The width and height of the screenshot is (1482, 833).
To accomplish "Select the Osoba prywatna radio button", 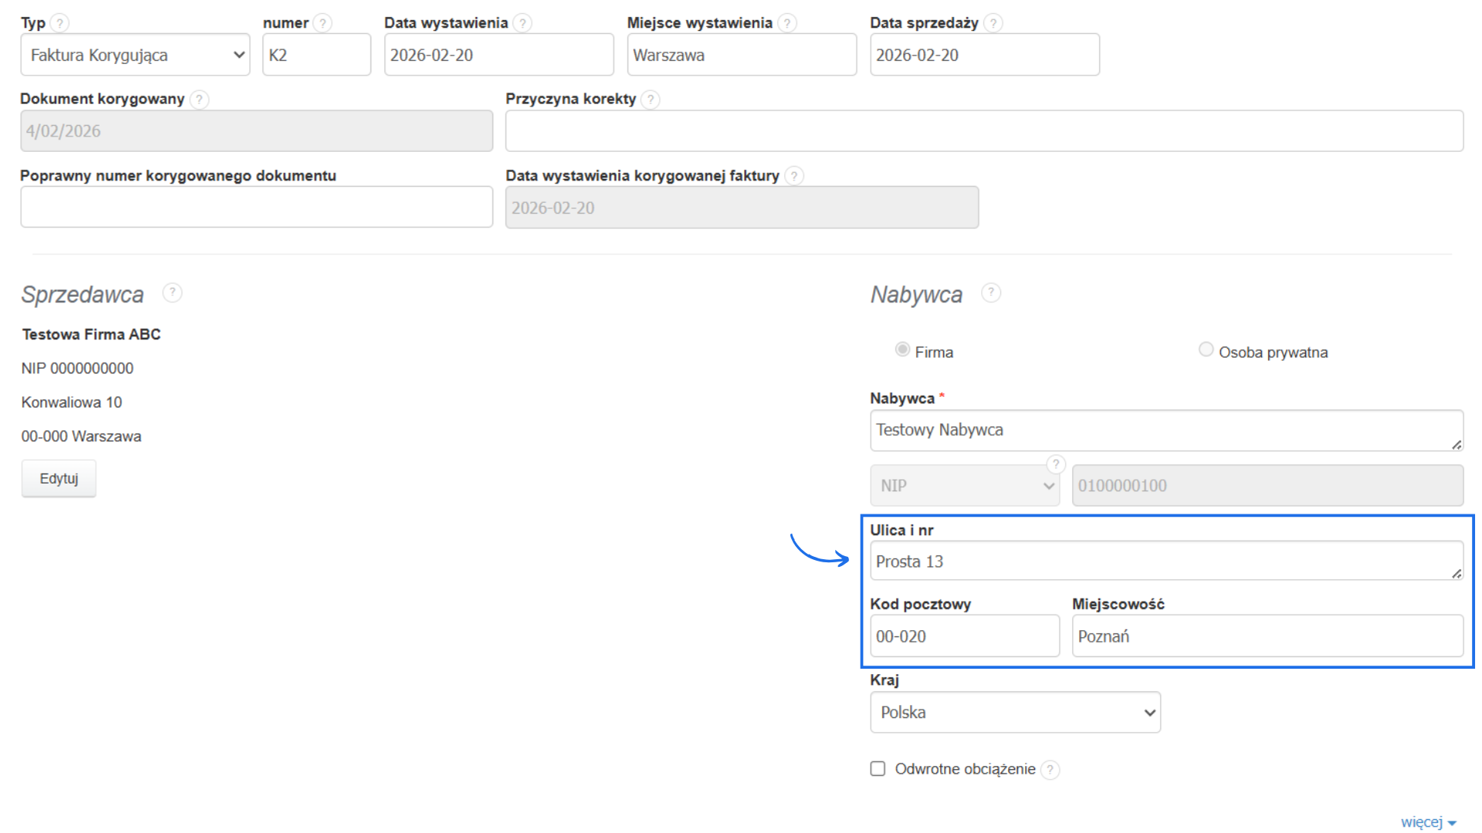I will (1206, 349).
